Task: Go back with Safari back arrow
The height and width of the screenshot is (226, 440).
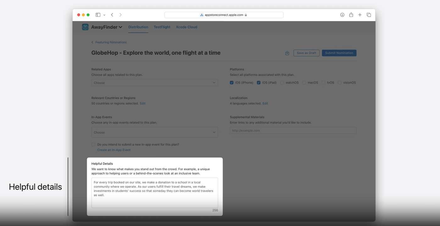Action: tap(112, 15)
